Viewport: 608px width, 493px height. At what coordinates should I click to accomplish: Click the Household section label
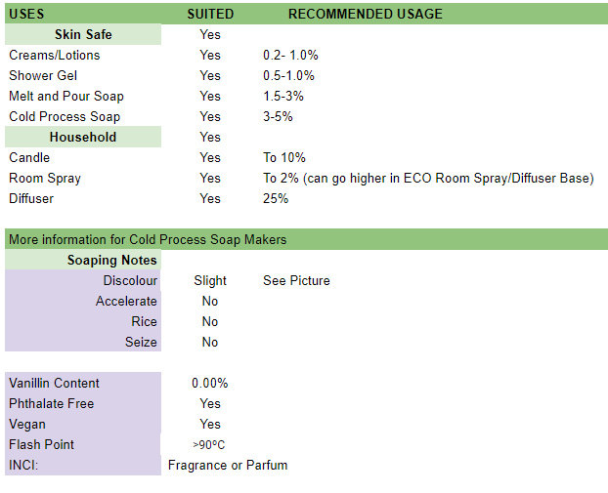coord(83,137)
